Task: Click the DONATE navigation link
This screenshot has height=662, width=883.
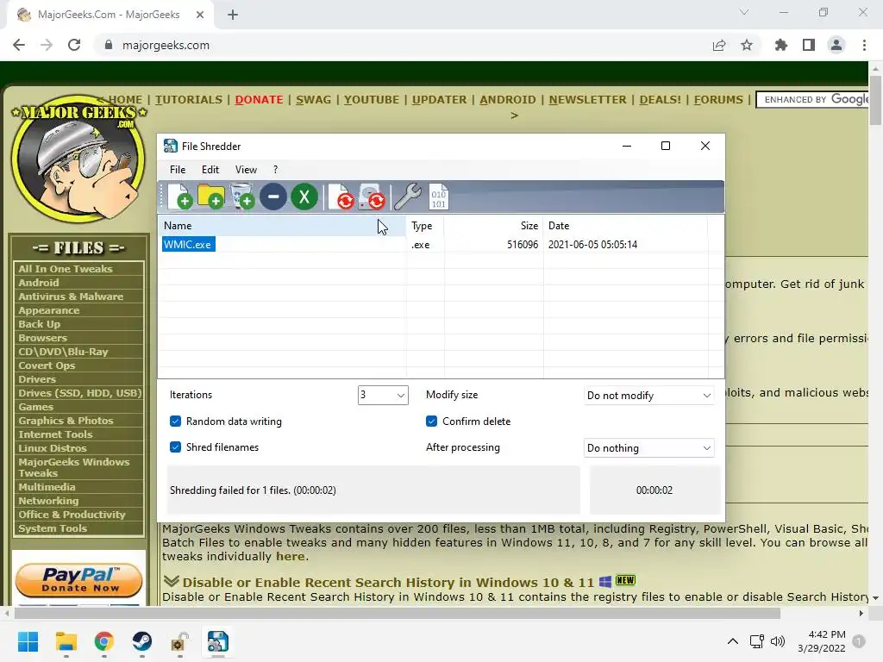Action: point(259,100)
